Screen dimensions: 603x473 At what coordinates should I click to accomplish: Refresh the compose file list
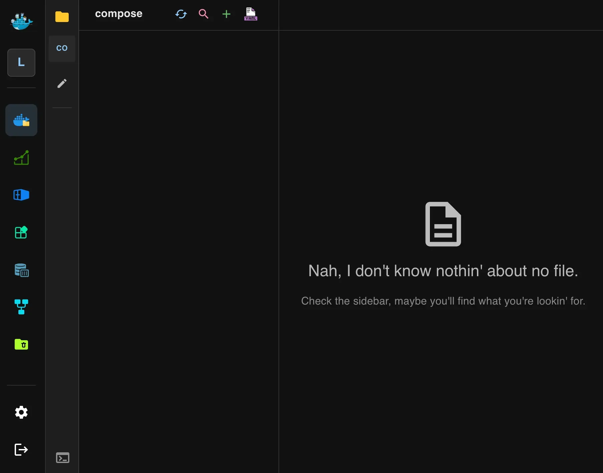coord(181,14)
